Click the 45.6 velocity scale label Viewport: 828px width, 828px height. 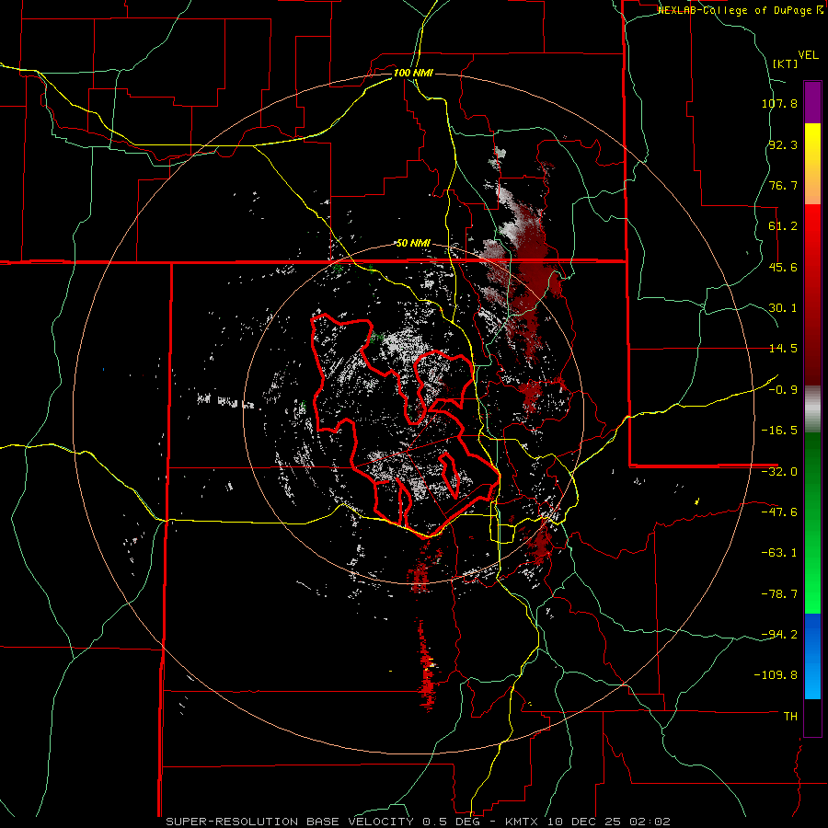click(x=783, y=267)
